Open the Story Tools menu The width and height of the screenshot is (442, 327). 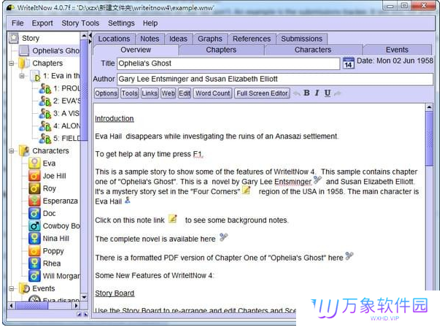tap(80, 23)
